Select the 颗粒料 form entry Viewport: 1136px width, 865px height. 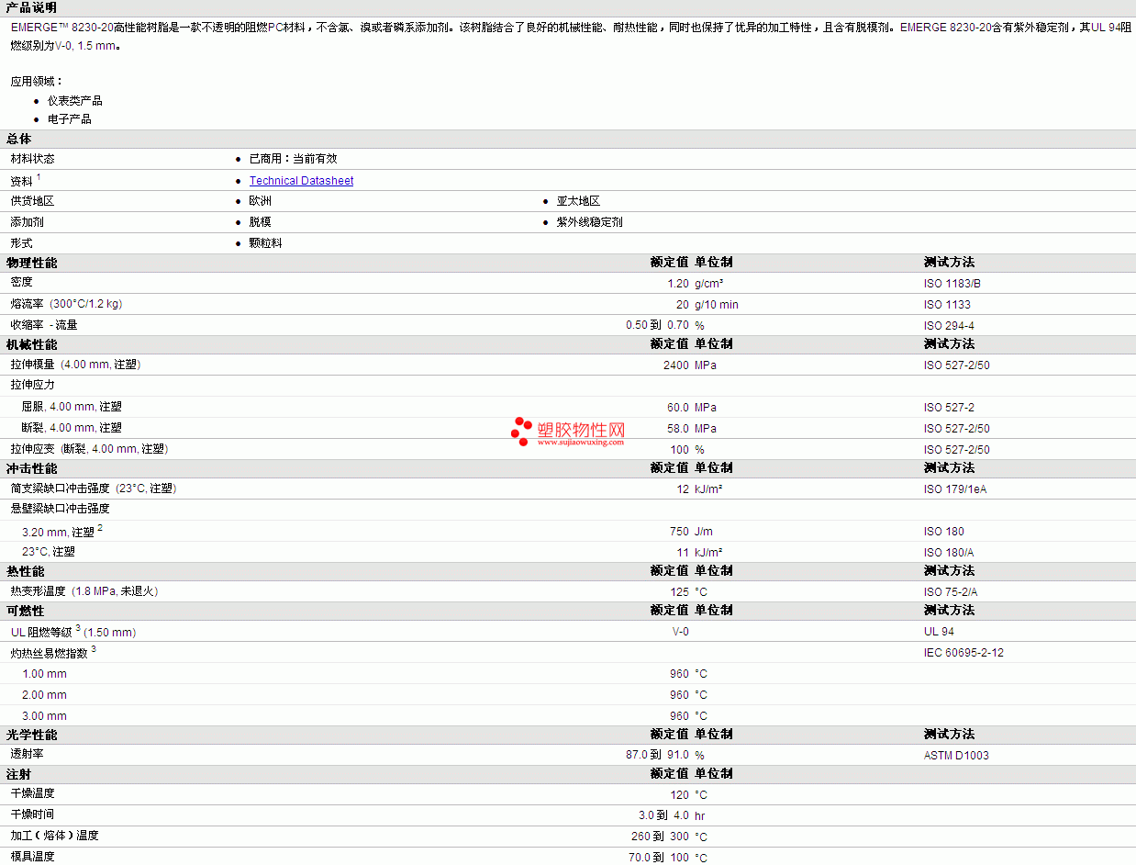tap(265, 243)
